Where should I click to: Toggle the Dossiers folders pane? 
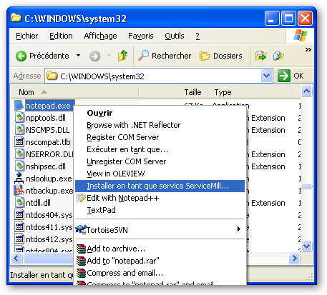(x=220, y=56)
